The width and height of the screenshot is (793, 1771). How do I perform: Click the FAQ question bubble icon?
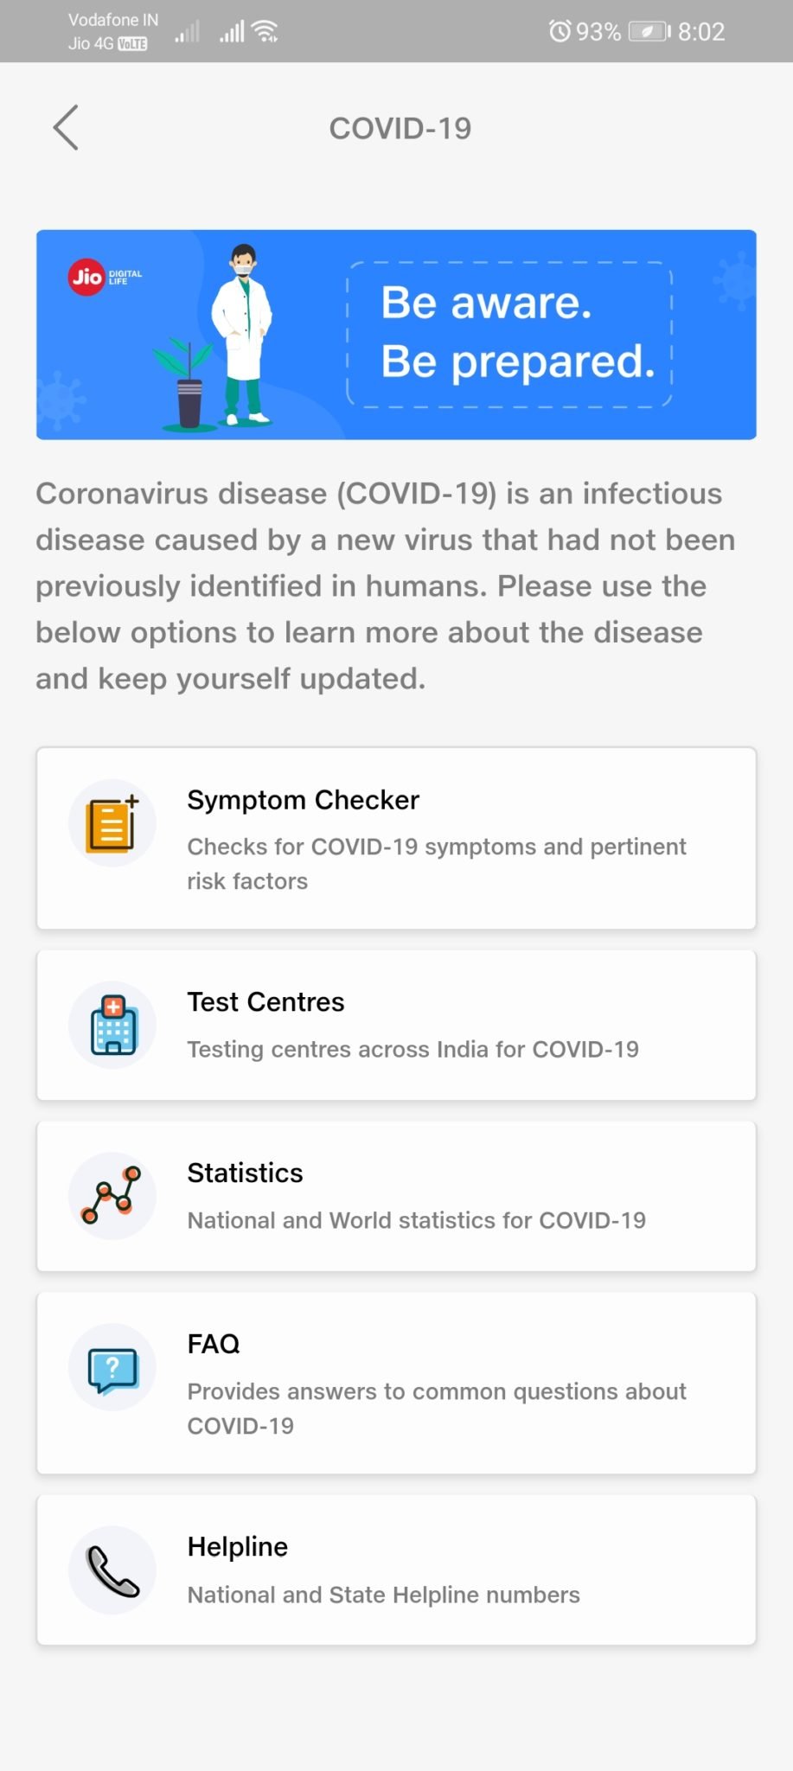[112, 1368]
